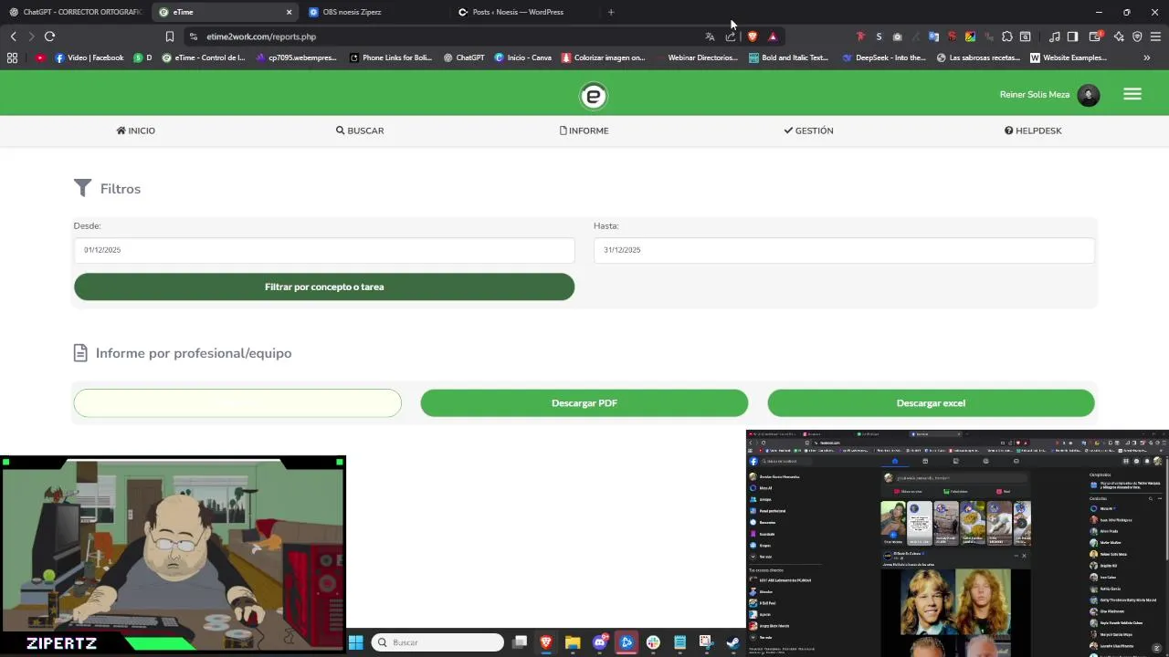Open Slack from taskbar
The height and width of the screenshot is (657, 1169).
click(653, 642)
